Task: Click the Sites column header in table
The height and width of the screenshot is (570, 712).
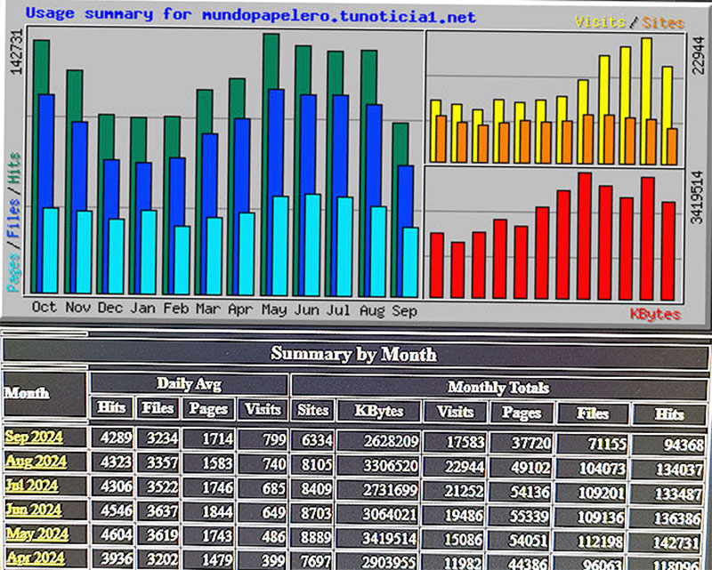Action: pyautogui.click(x=312, y=410)
